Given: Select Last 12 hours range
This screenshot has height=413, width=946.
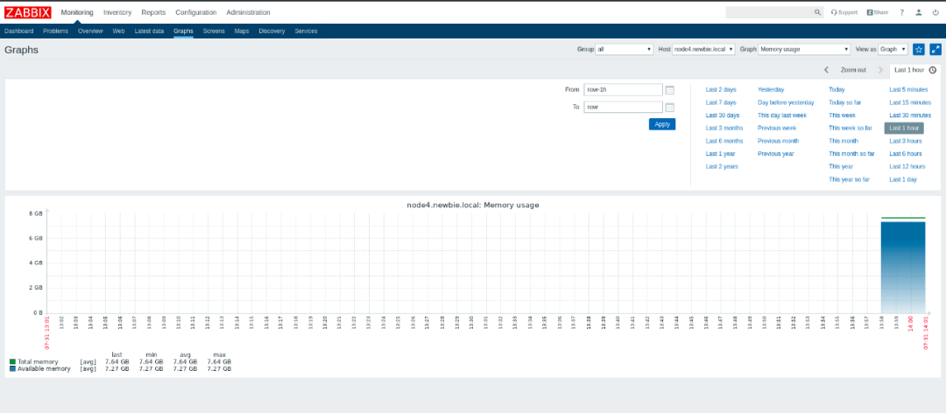Looking at the screenshot, I should [907, 166].
